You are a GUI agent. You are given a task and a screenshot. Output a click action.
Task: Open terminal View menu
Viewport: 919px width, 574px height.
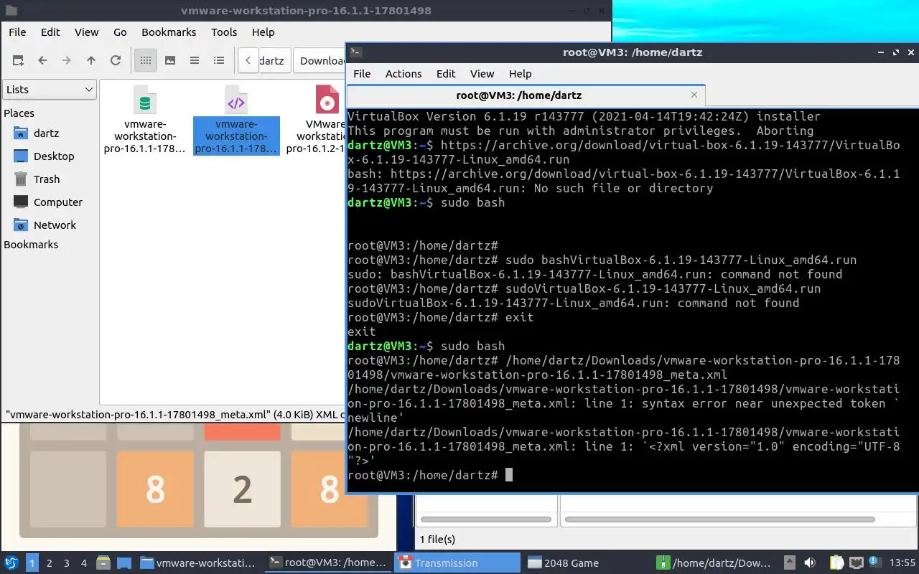coord(482,74)
